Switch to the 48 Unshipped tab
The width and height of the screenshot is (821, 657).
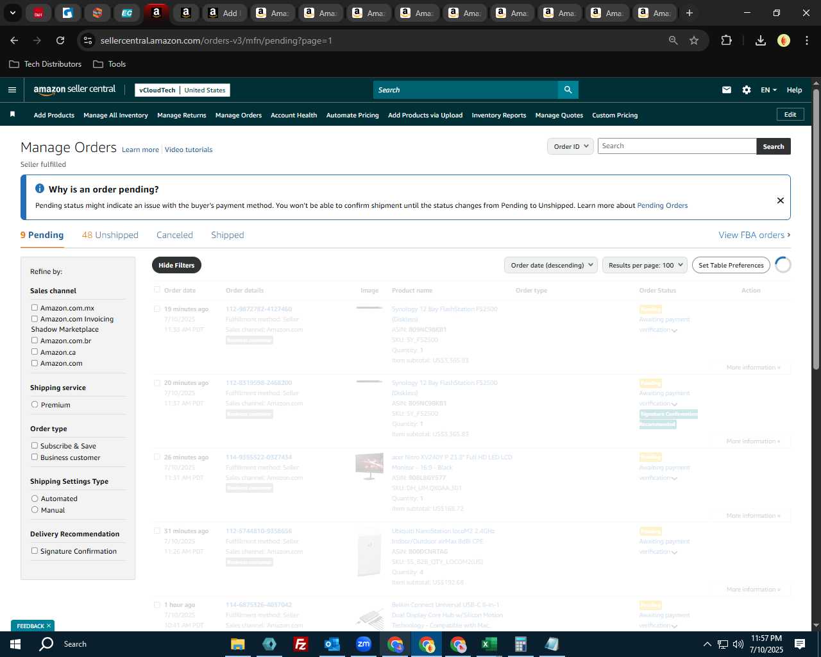click(110, 235)
